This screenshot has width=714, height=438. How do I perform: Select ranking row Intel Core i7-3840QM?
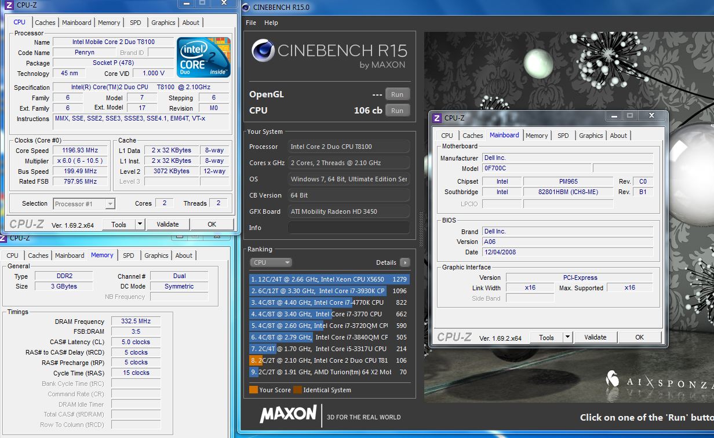(x=329, y=337)
